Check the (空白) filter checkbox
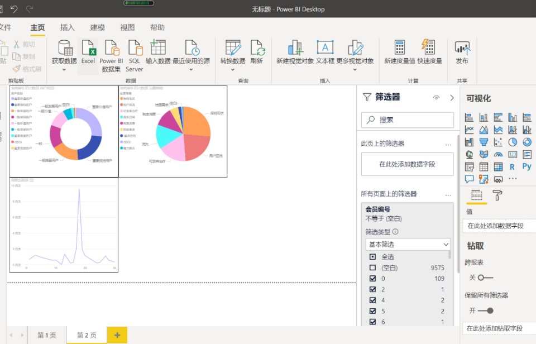This screenshot has width=536, height=344. (x=372, y=267)
